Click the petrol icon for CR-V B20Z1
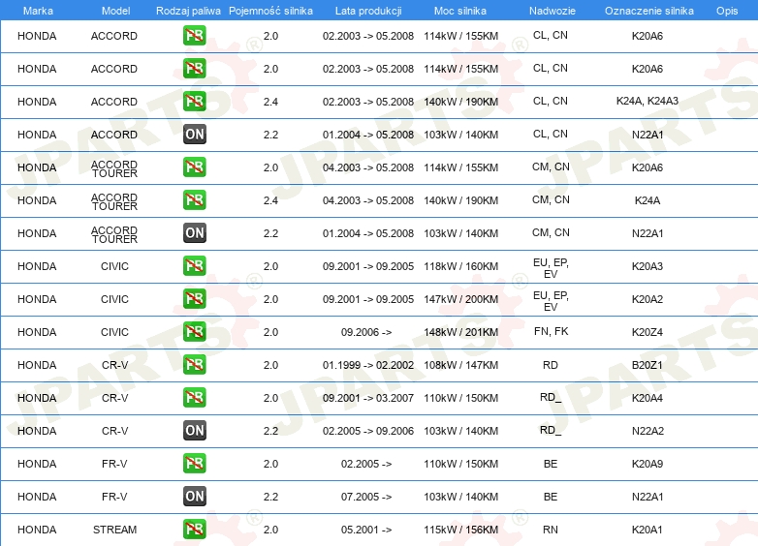Image resolution: width=758 pixels, height=546 pixels. click(x=195, y=364)
